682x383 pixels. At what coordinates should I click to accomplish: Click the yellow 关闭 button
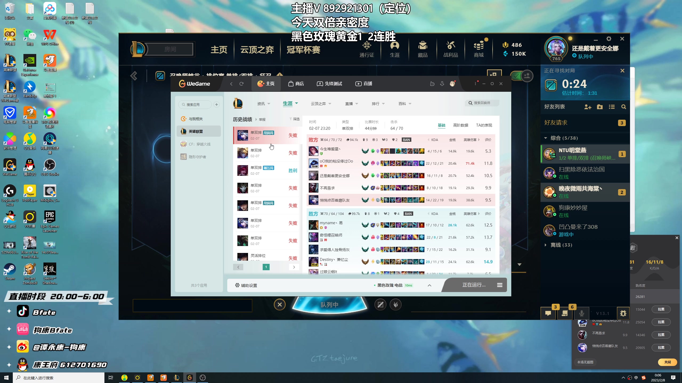667,362
